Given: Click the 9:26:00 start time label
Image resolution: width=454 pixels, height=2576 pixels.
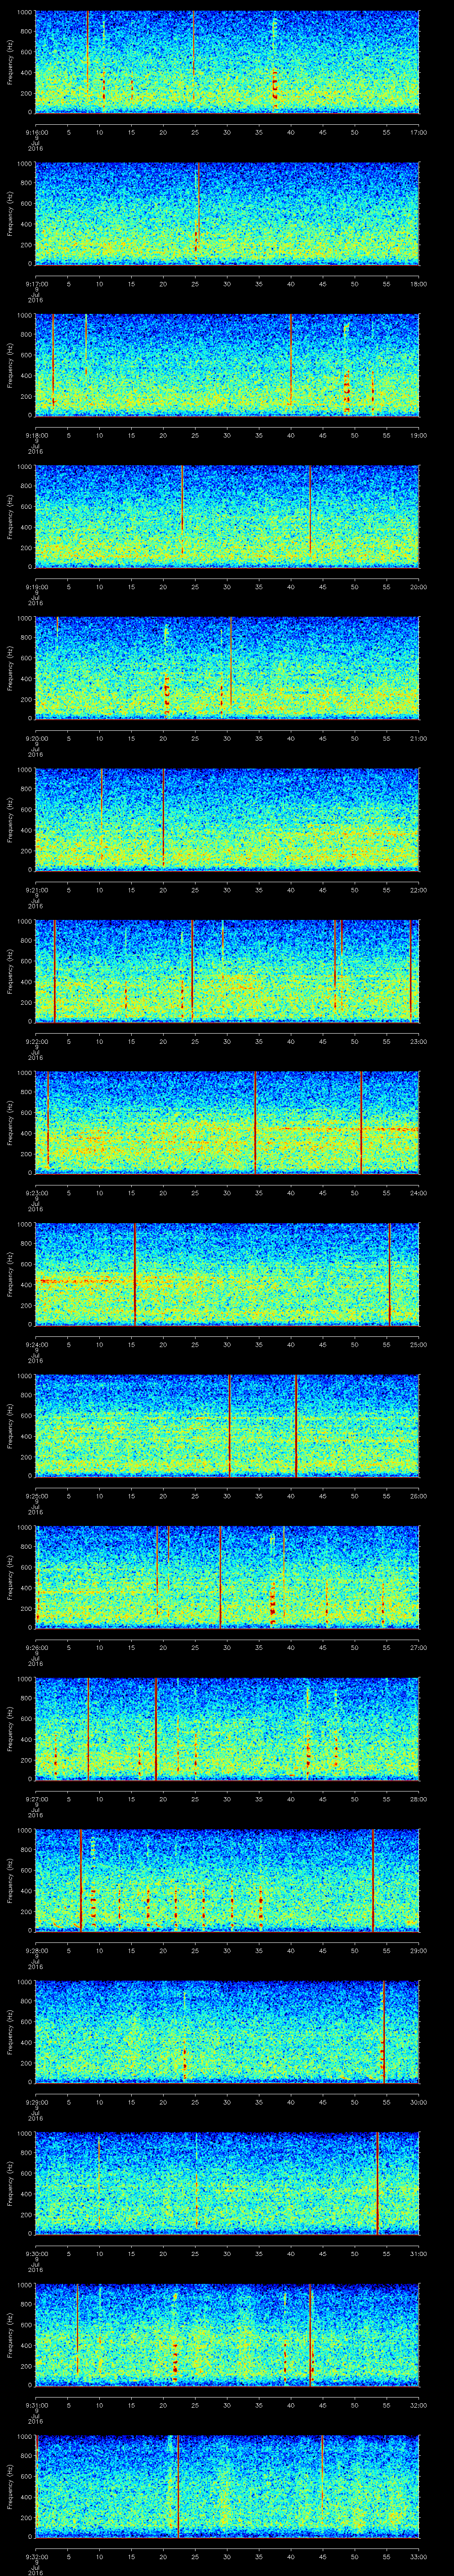Looking at the screenshot, I should click(x=36, y=1647).
